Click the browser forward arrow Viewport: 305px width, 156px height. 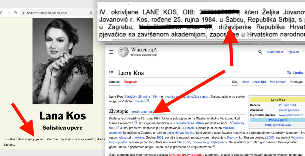click(x=8, y=13)
